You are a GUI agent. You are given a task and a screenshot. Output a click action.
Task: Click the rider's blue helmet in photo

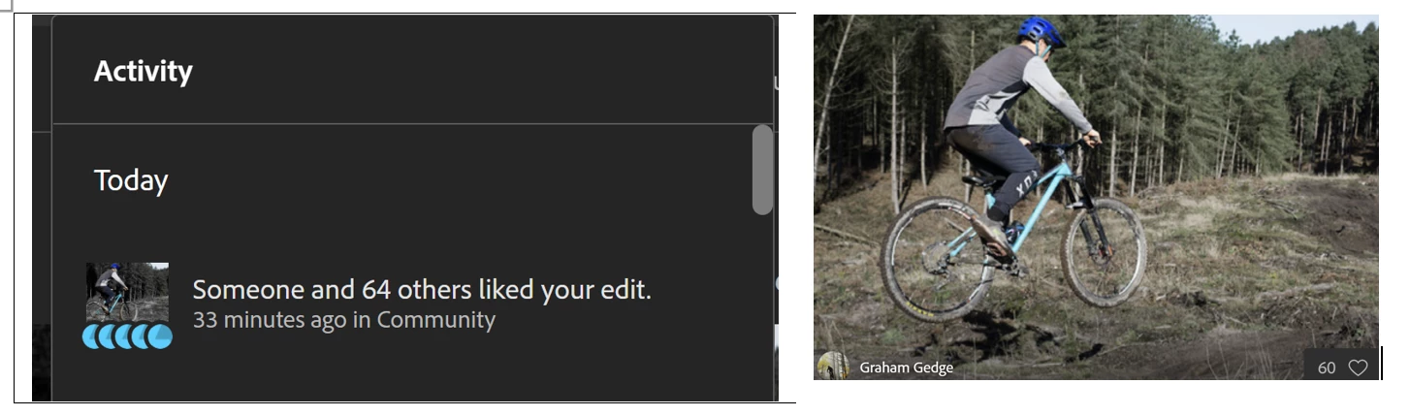1041,31
